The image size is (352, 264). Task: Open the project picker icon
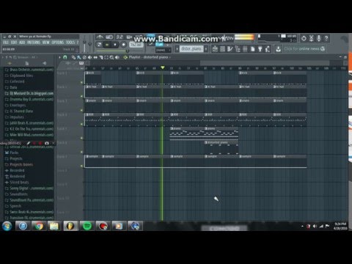tap(253, 49)
